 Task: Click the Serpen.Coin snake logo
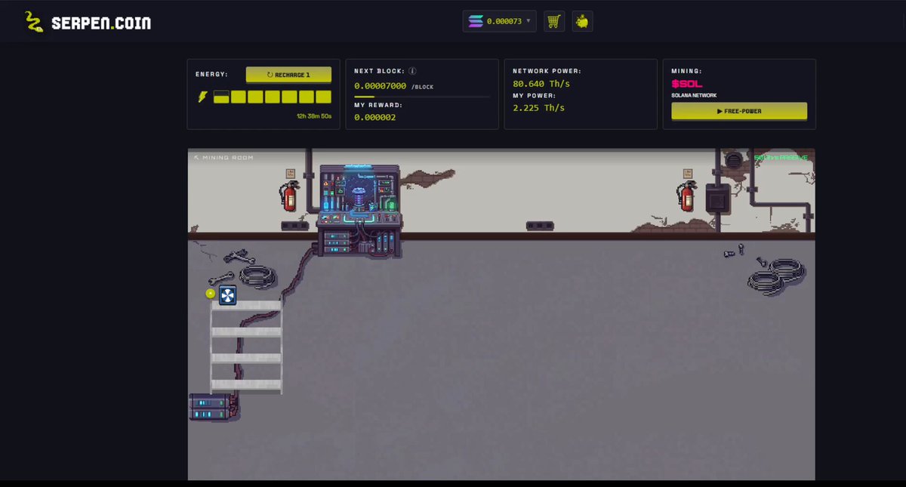(x=32, y=23)
